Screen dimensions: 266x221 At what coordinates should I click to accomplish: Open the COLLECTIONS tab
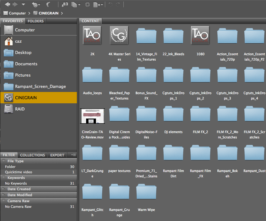pyautogui.click(x=33, y=155)
